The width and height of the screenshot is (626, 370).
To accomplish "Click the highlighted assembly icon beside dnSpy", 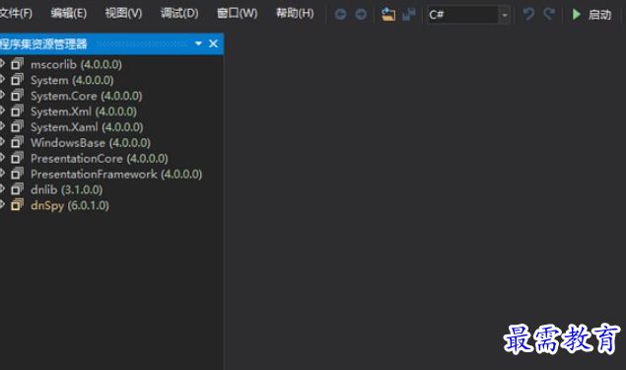I will [17, 204].
